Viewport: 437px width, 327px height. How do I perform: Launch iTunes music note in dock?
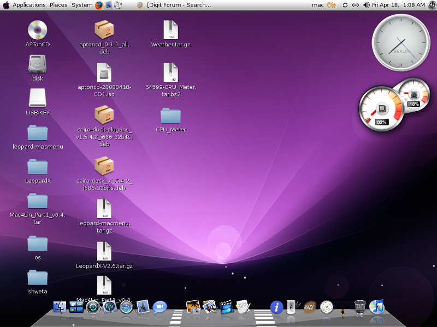coord(377,306)
